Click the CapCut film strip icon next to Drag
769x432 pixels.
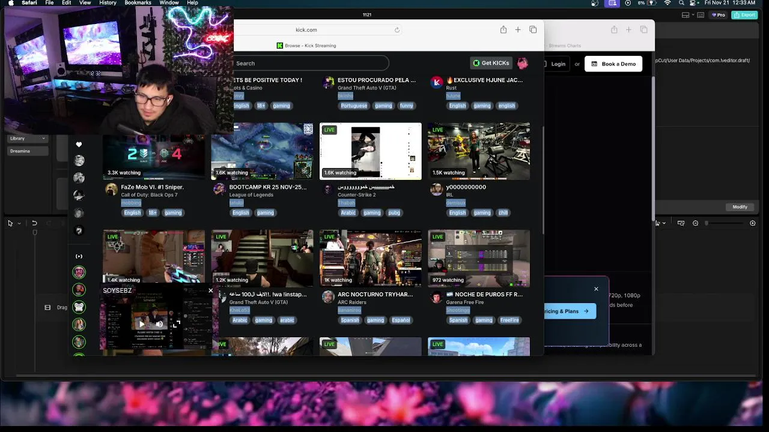[47, 307]
